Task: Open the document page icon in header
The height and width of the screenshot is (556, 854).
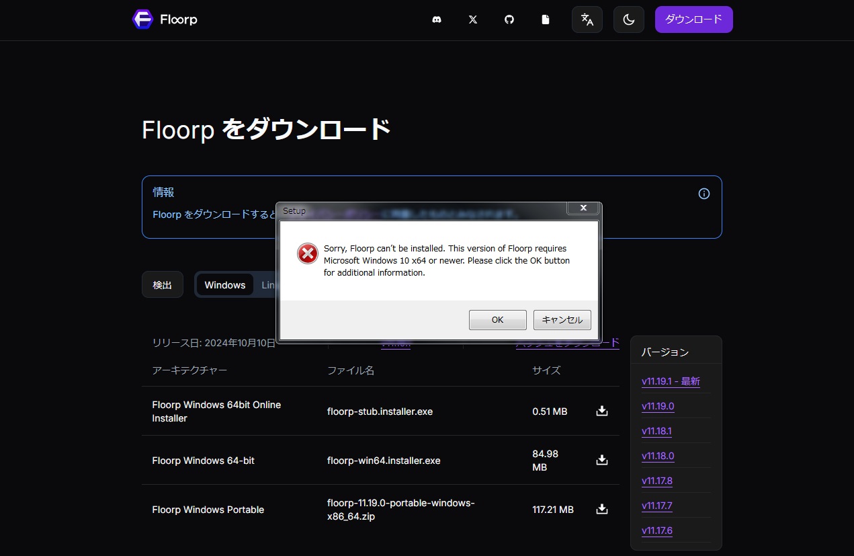Action: pos(546,19)
